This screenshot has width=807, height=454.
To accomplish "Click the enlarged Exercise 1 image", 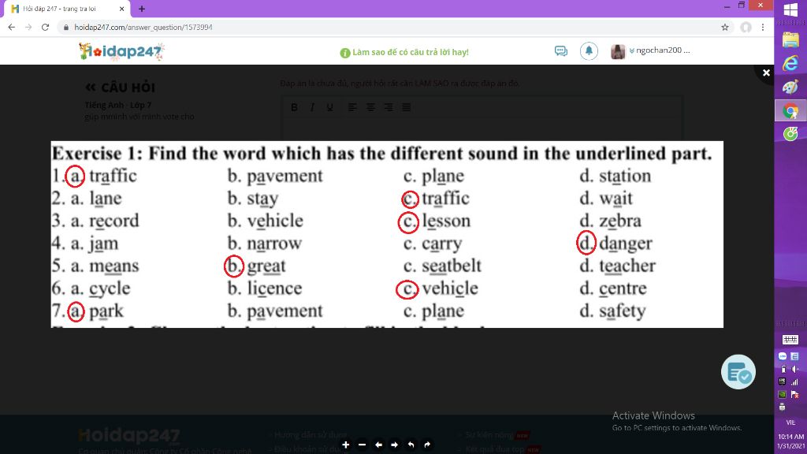I will tap(387, 234).
